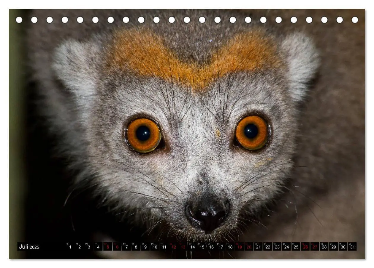Select day 2 in the calendar strip
The height and width of the screenshot is (268, 374).
pos(79,247)
